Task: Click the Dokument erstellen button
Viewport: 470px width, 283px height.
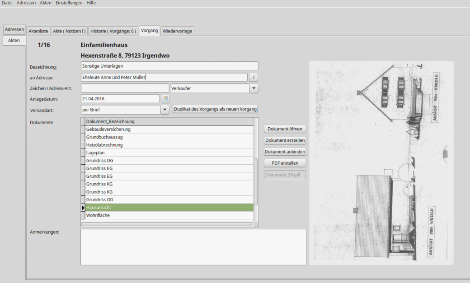Action: pos(285,140)
